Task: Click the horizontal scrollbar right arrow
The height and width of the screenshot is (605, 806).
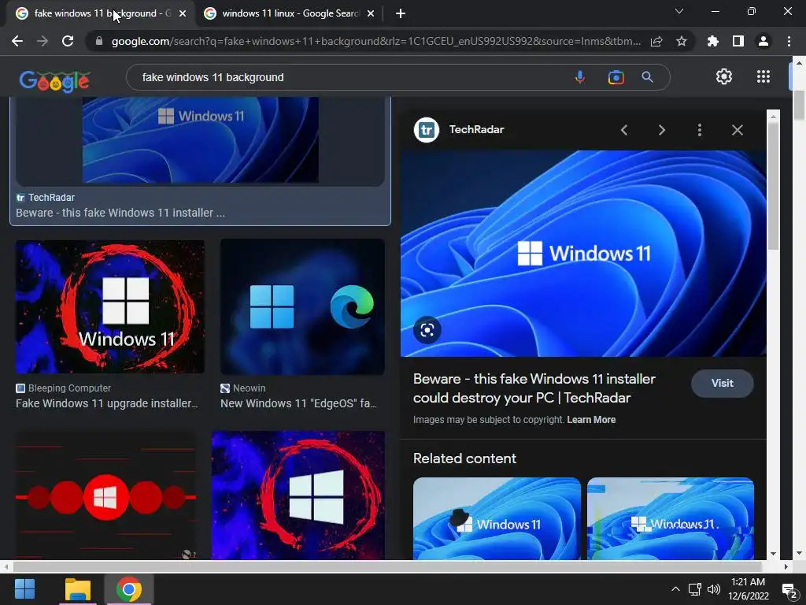Action: (x=786, y=566)
